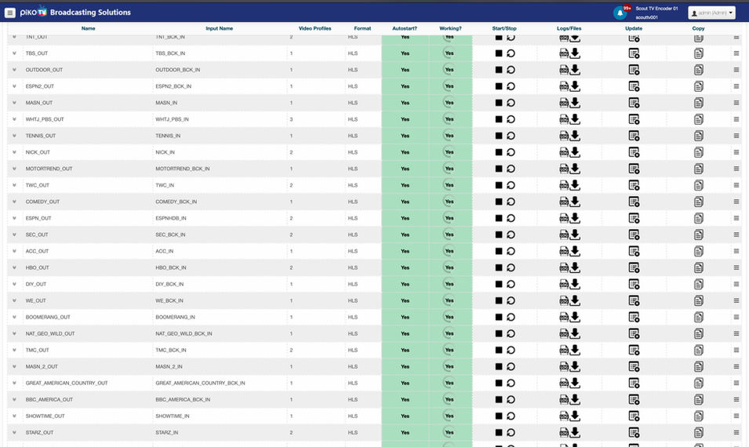Restart the OUTDOOR_OUT stream
This screenshot has height=447, width=749.
(x=511, y=70)
